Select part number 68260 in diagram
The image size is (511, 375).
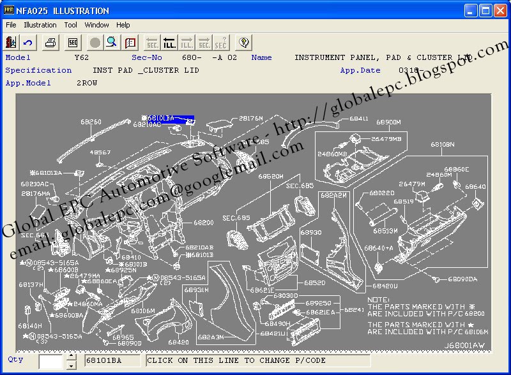point(91,122)
